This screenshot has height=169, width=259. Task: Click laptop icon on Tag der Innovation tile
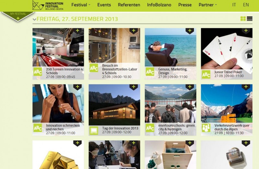coord(94,131)
